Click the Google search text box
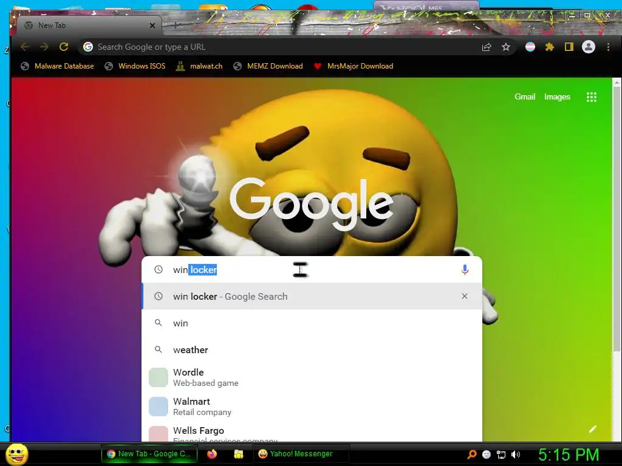Image resolution: width=622 pixels, height=466 pixels. [x=312, y=270]
